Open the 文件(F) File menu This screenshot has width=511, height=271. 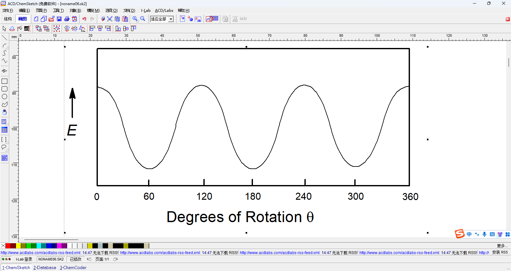(8, 11)
